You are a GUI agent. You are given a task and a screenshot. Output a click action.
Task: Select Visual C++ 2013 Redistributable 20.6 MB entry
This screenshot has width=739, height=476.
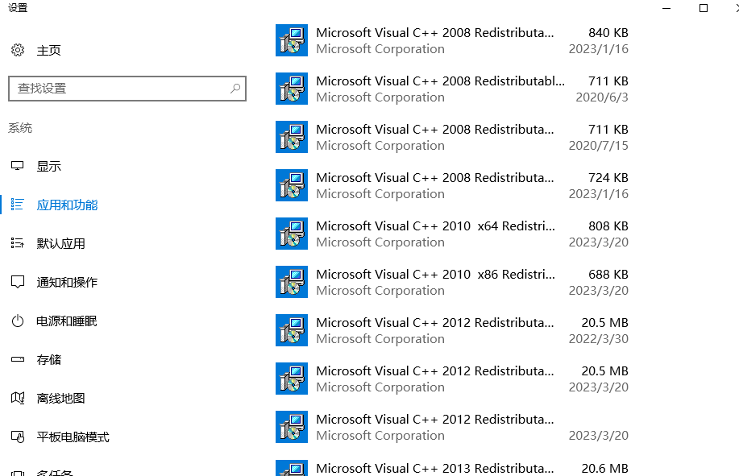452,468
